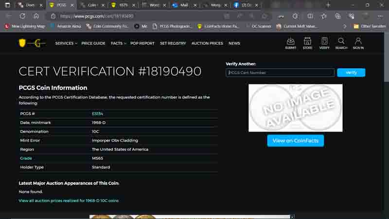Open CoinFacts Home Page bookmark
Viewport: 389px width, 219px height.
pos(217,26)
